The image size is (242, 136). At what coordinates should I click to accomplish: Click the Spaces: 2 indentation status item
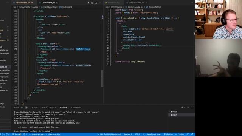click(128, 134)
